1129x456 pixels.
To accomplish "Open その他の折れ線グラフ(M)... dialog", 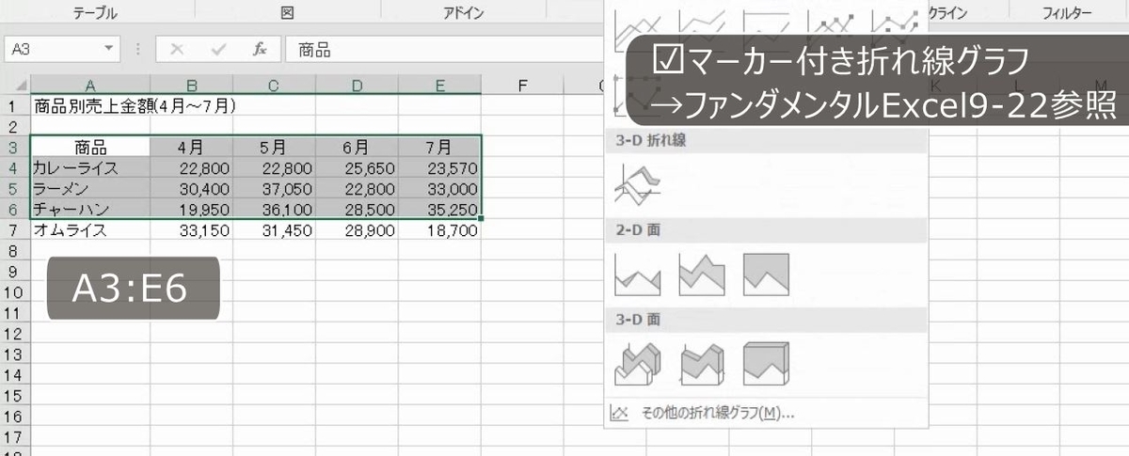I will (718, 412).
